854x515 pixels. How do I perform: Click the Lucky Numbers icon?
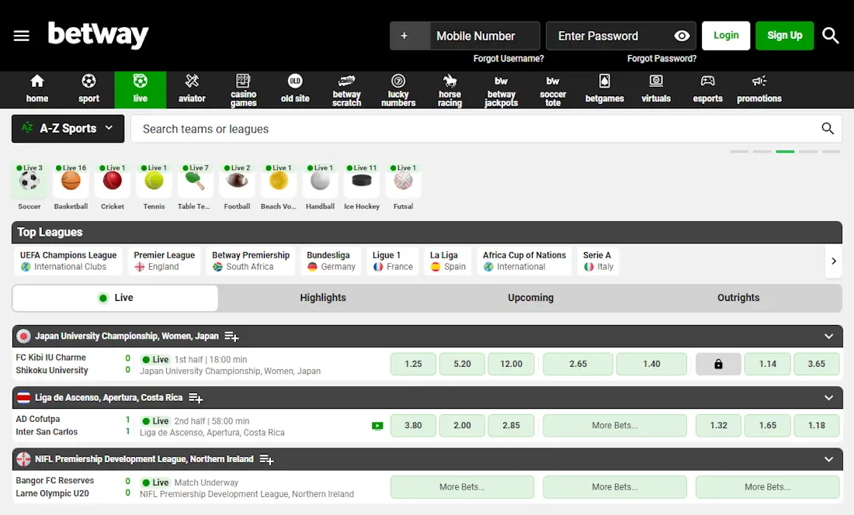[x=398, y=89]
